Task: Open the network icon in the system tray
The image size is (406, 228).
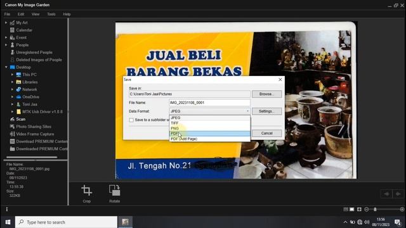Action: coord(360,222)
